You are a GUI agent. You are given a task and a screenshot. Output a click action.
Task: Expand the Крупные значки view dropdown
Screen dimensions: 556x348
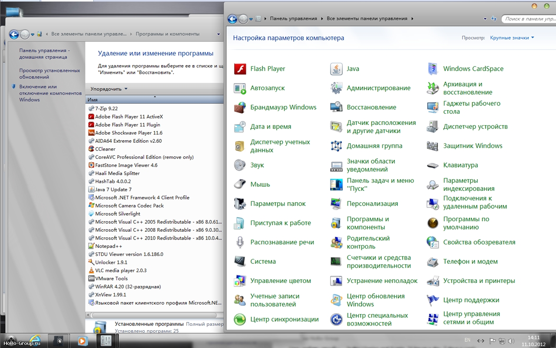coord(512,38)
